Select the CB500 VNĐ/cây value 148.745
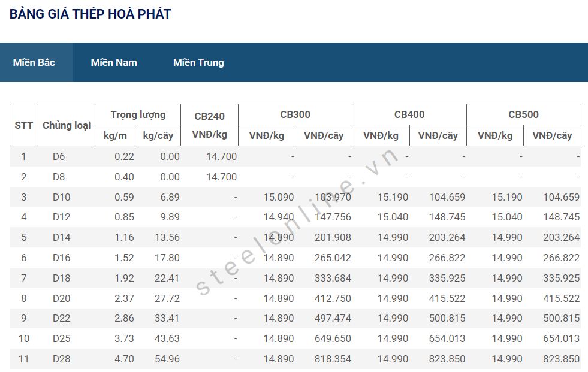 point(562,217)
